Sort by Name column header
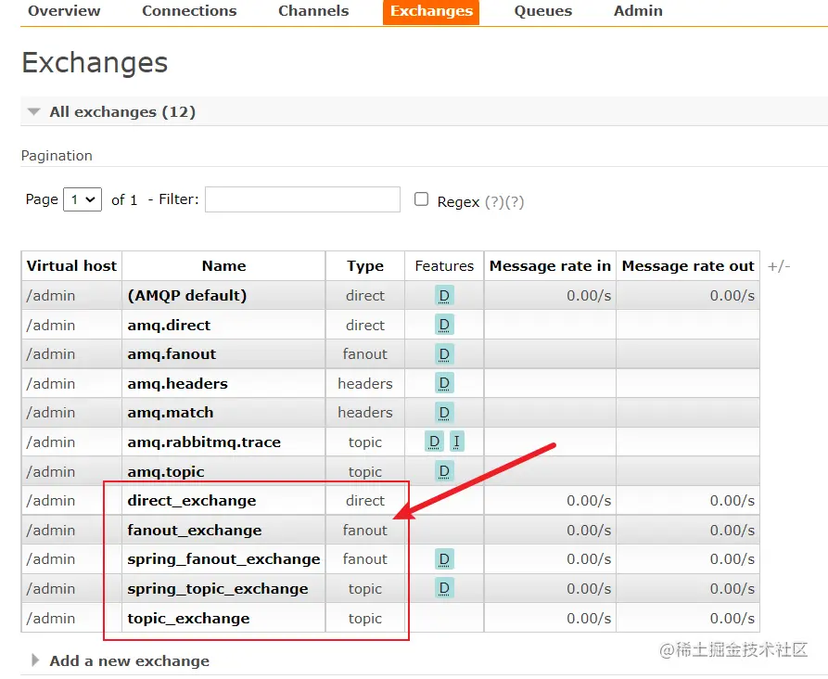This screenshot has width=828, height=679. click(223, 266)
